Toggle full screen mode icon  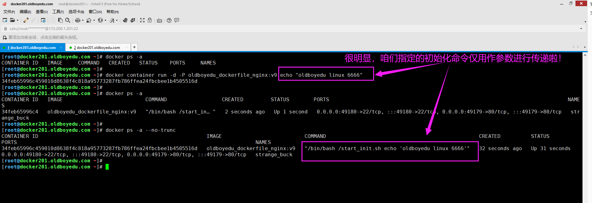[142, 20]
